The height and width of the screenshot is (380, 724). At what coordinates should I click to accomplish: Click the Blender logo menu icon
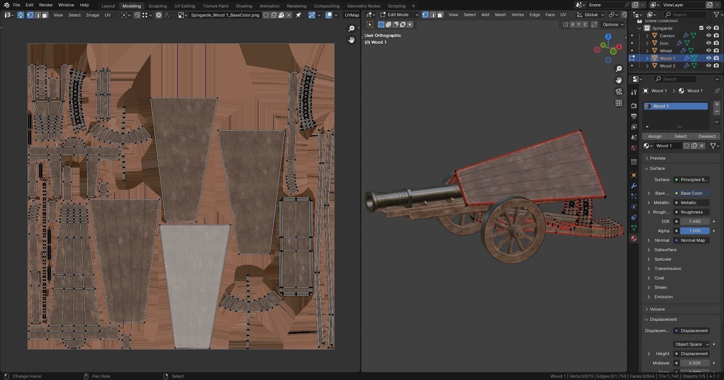pyautogui.click(x=6, y=5)
